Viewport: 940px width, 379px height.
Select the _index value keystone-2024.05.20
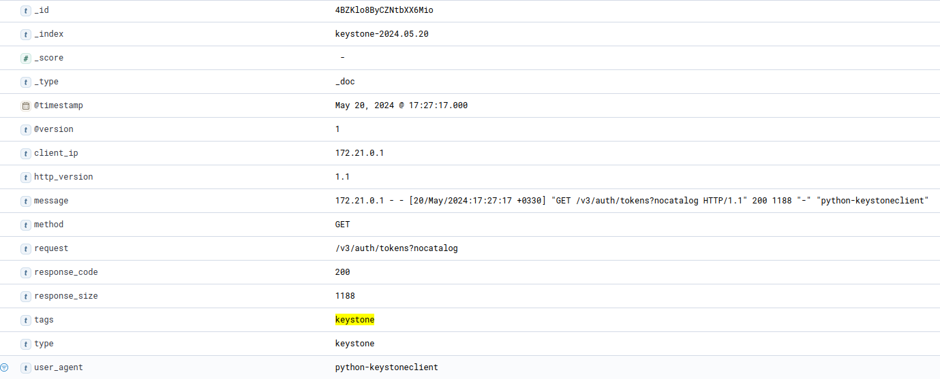382,34
